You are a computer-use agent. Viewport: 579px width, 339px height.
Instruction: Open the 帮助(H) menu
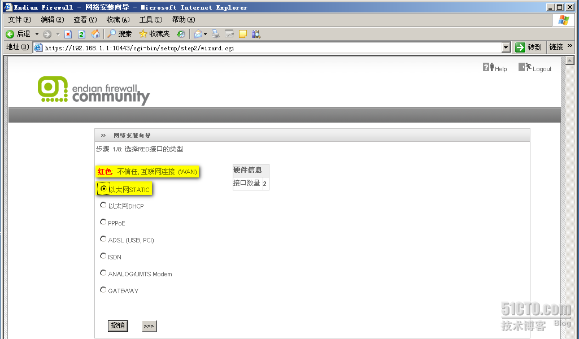(184, 20)
